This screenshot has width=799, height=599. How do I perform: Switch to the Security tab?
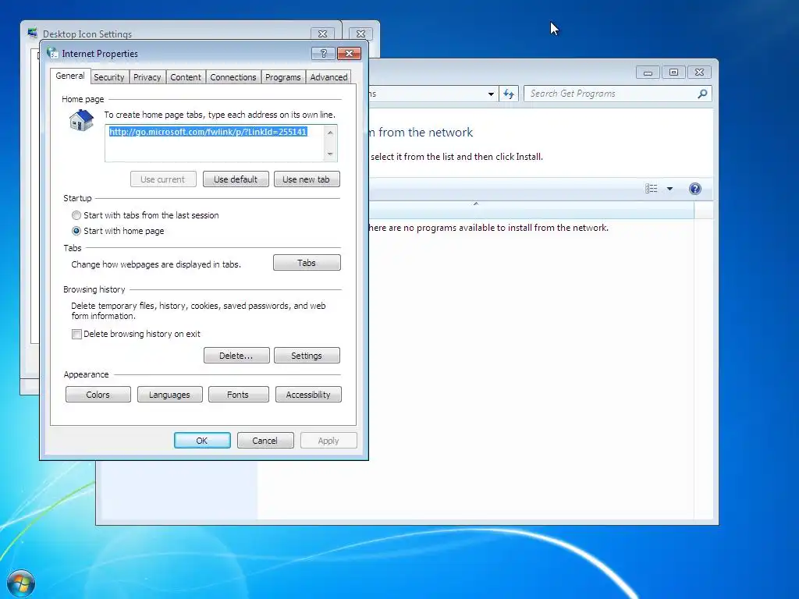tap(109, 77)
